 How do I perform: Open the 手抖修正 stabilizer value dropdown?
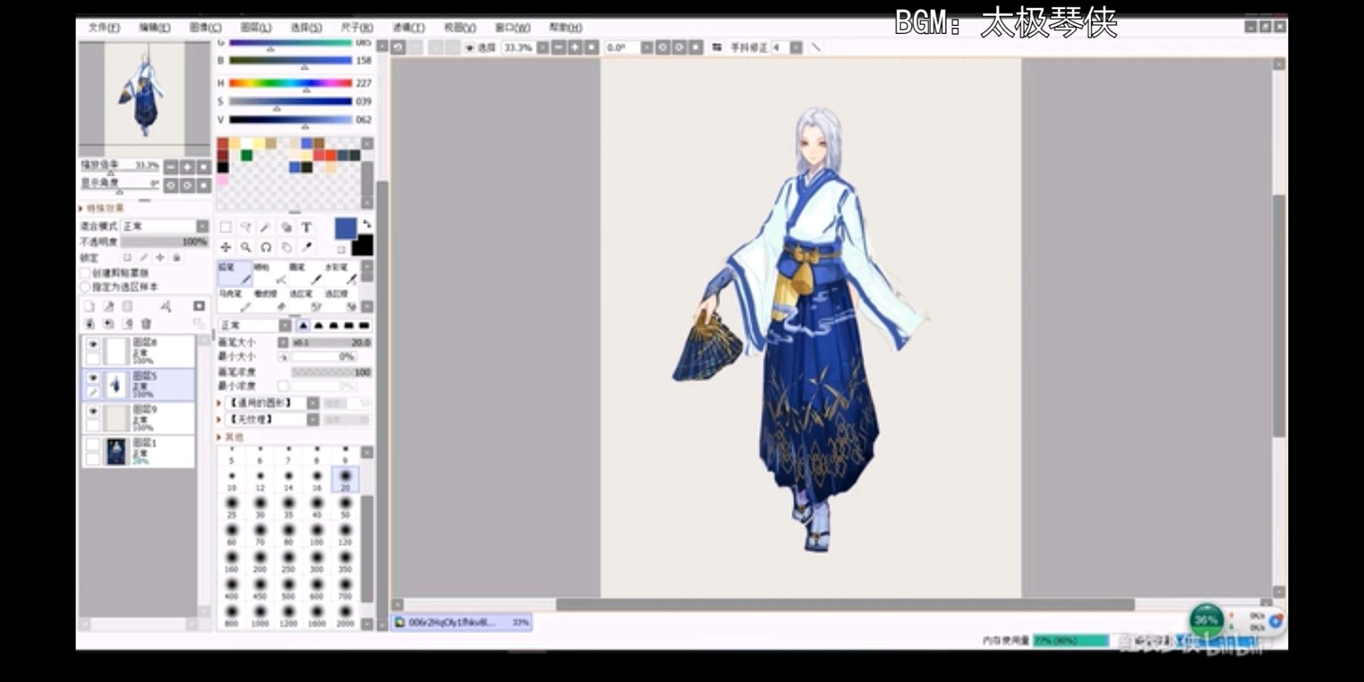click(x=796, y=48)
